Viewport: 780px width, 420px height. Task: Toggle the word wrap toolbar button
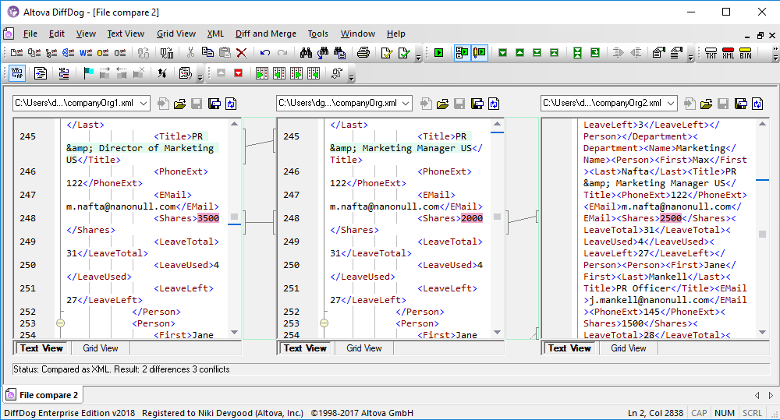(17, 73)
